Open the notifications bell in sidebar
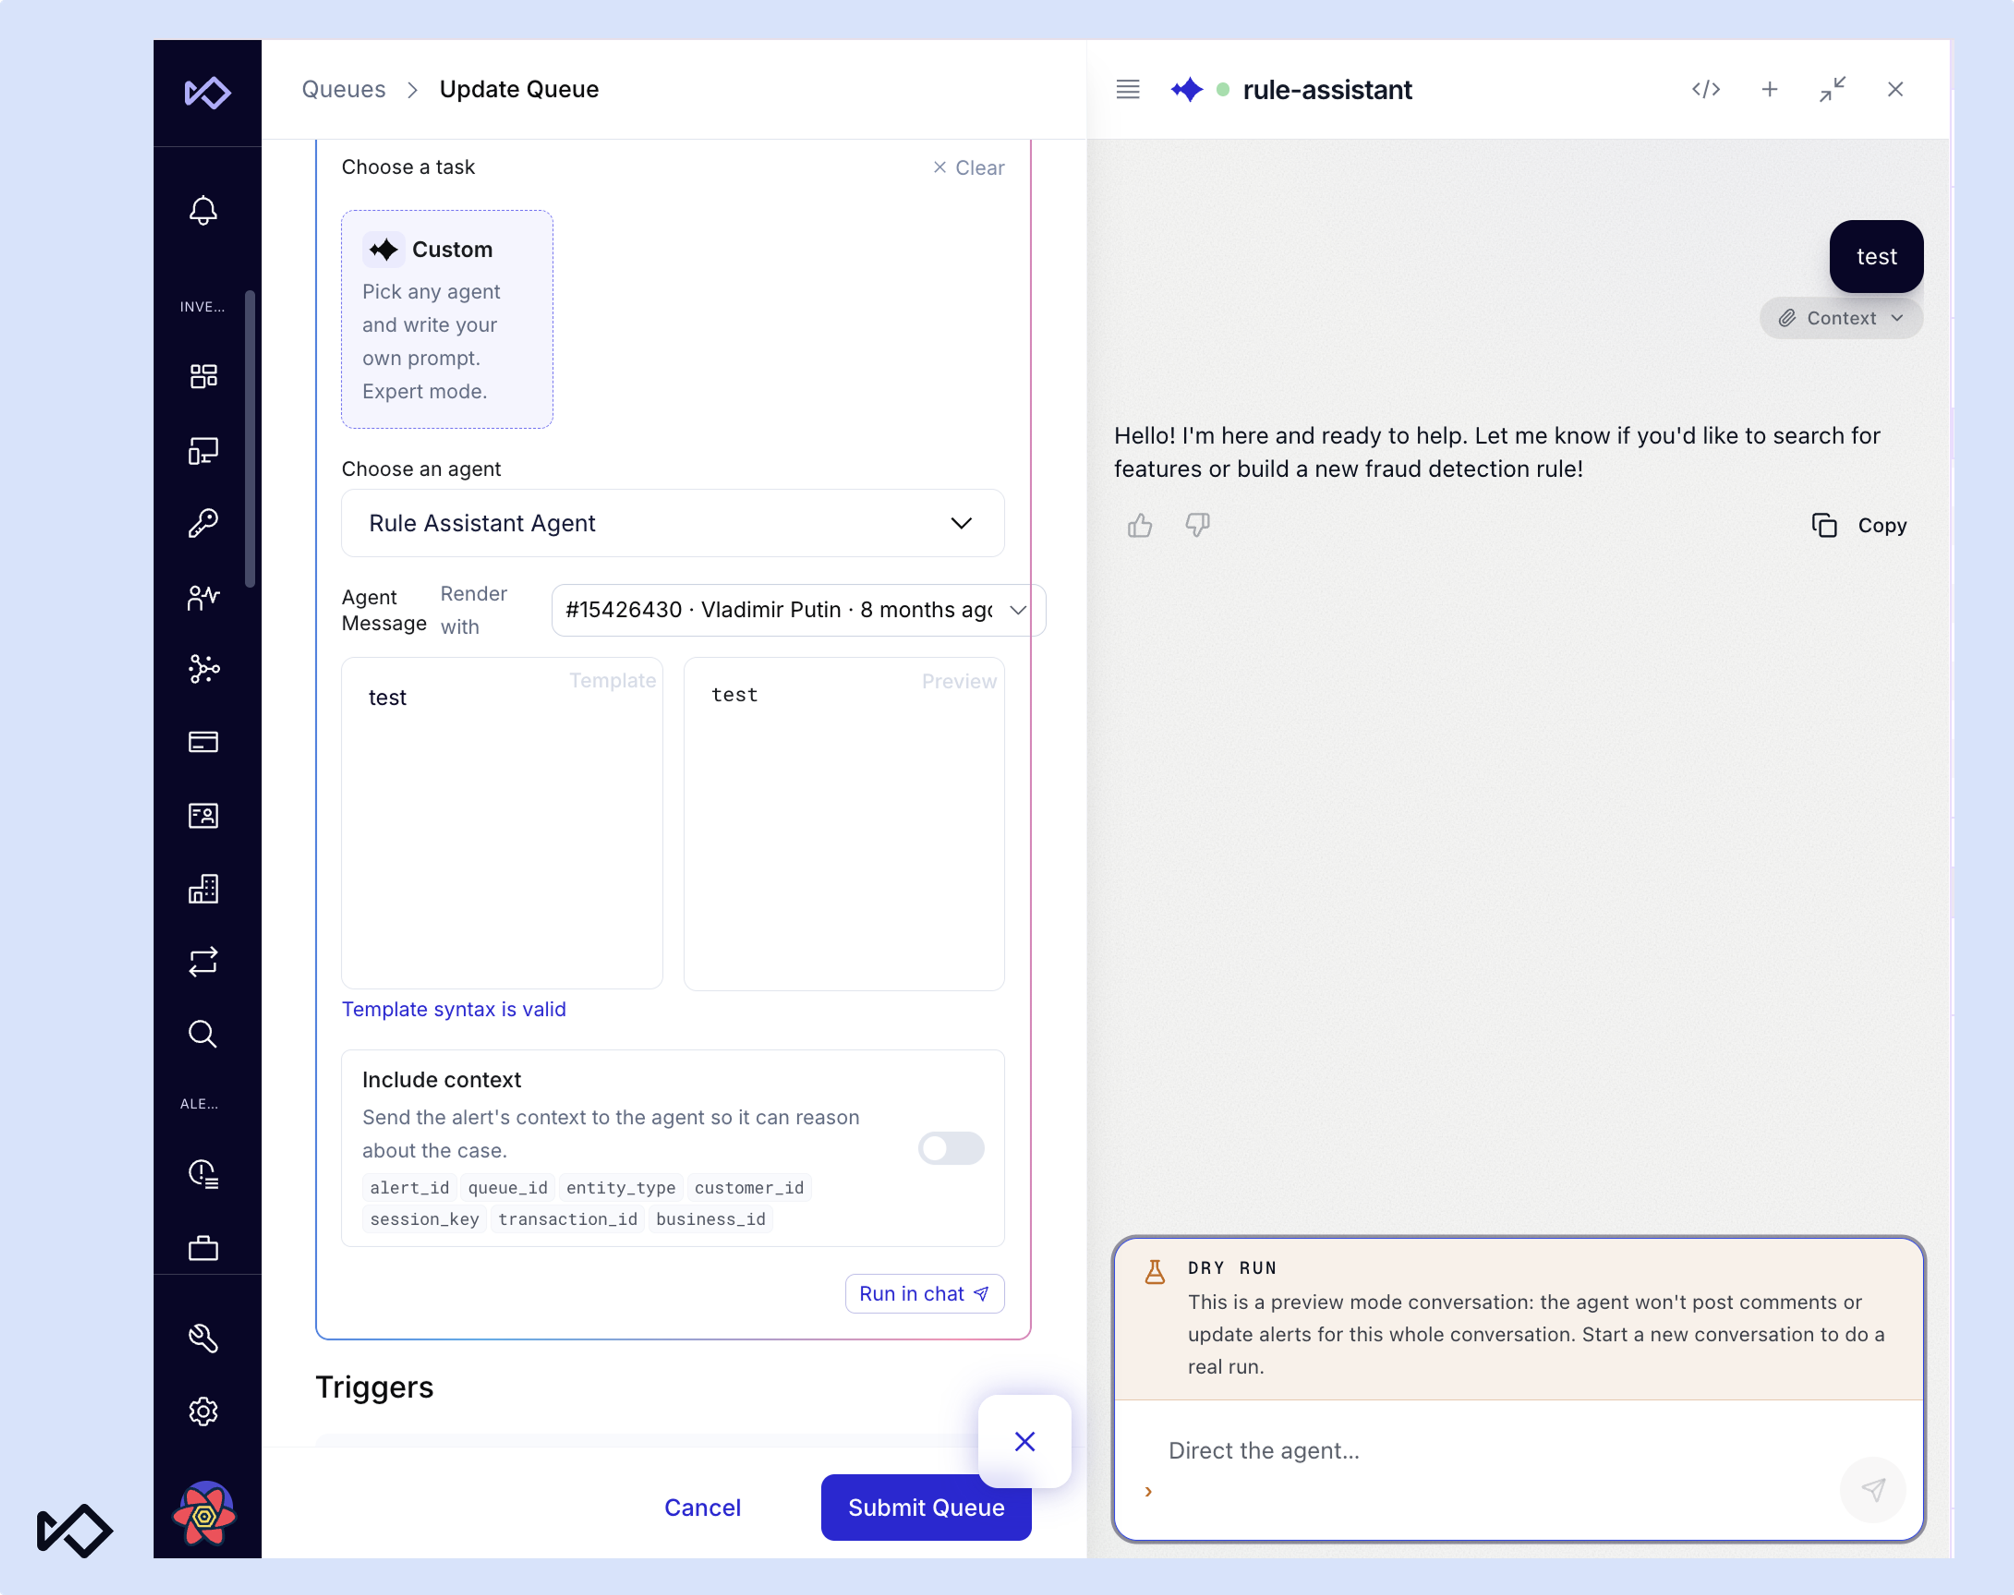Image resolution: width=2014 pixels, height=1595 pixels. [202, 210]
